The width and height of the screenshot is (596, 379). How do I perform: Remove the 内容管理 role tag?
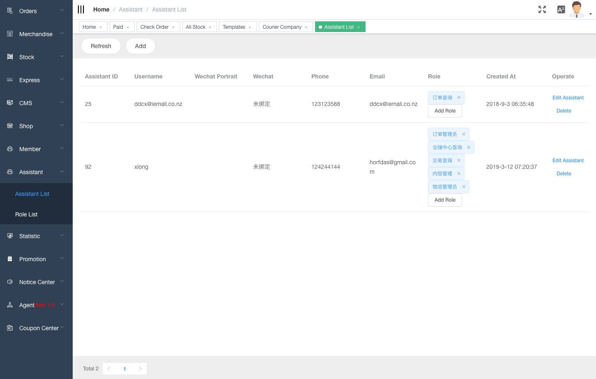[459, 173]
